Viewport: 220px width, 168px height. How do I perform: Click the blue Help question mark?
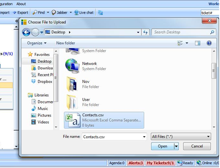209,43
